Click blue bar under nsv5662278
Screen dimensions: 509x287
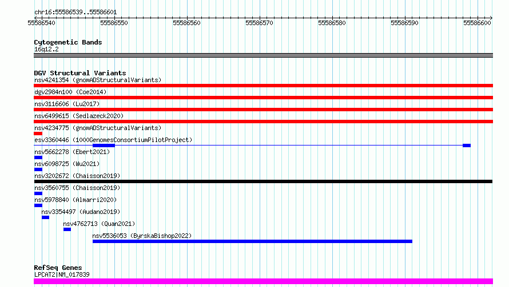point(38,157)
